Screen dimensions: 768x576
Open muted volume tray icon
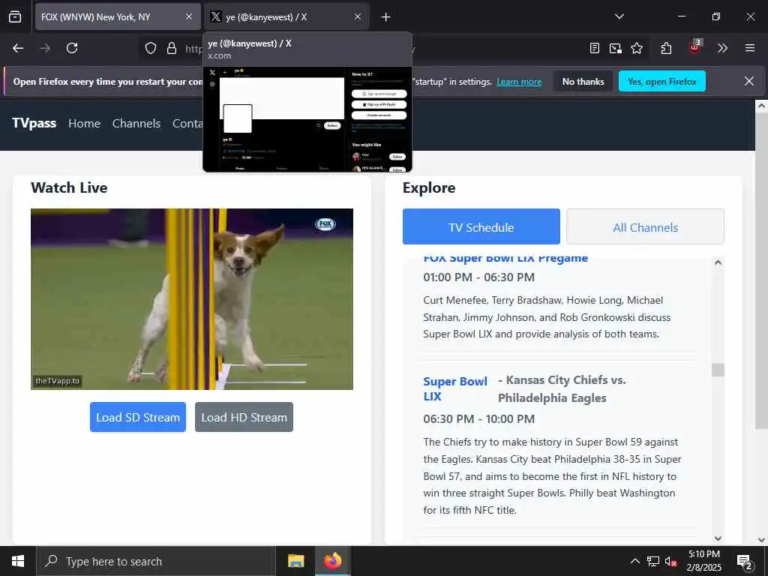(x=671, y=561)
